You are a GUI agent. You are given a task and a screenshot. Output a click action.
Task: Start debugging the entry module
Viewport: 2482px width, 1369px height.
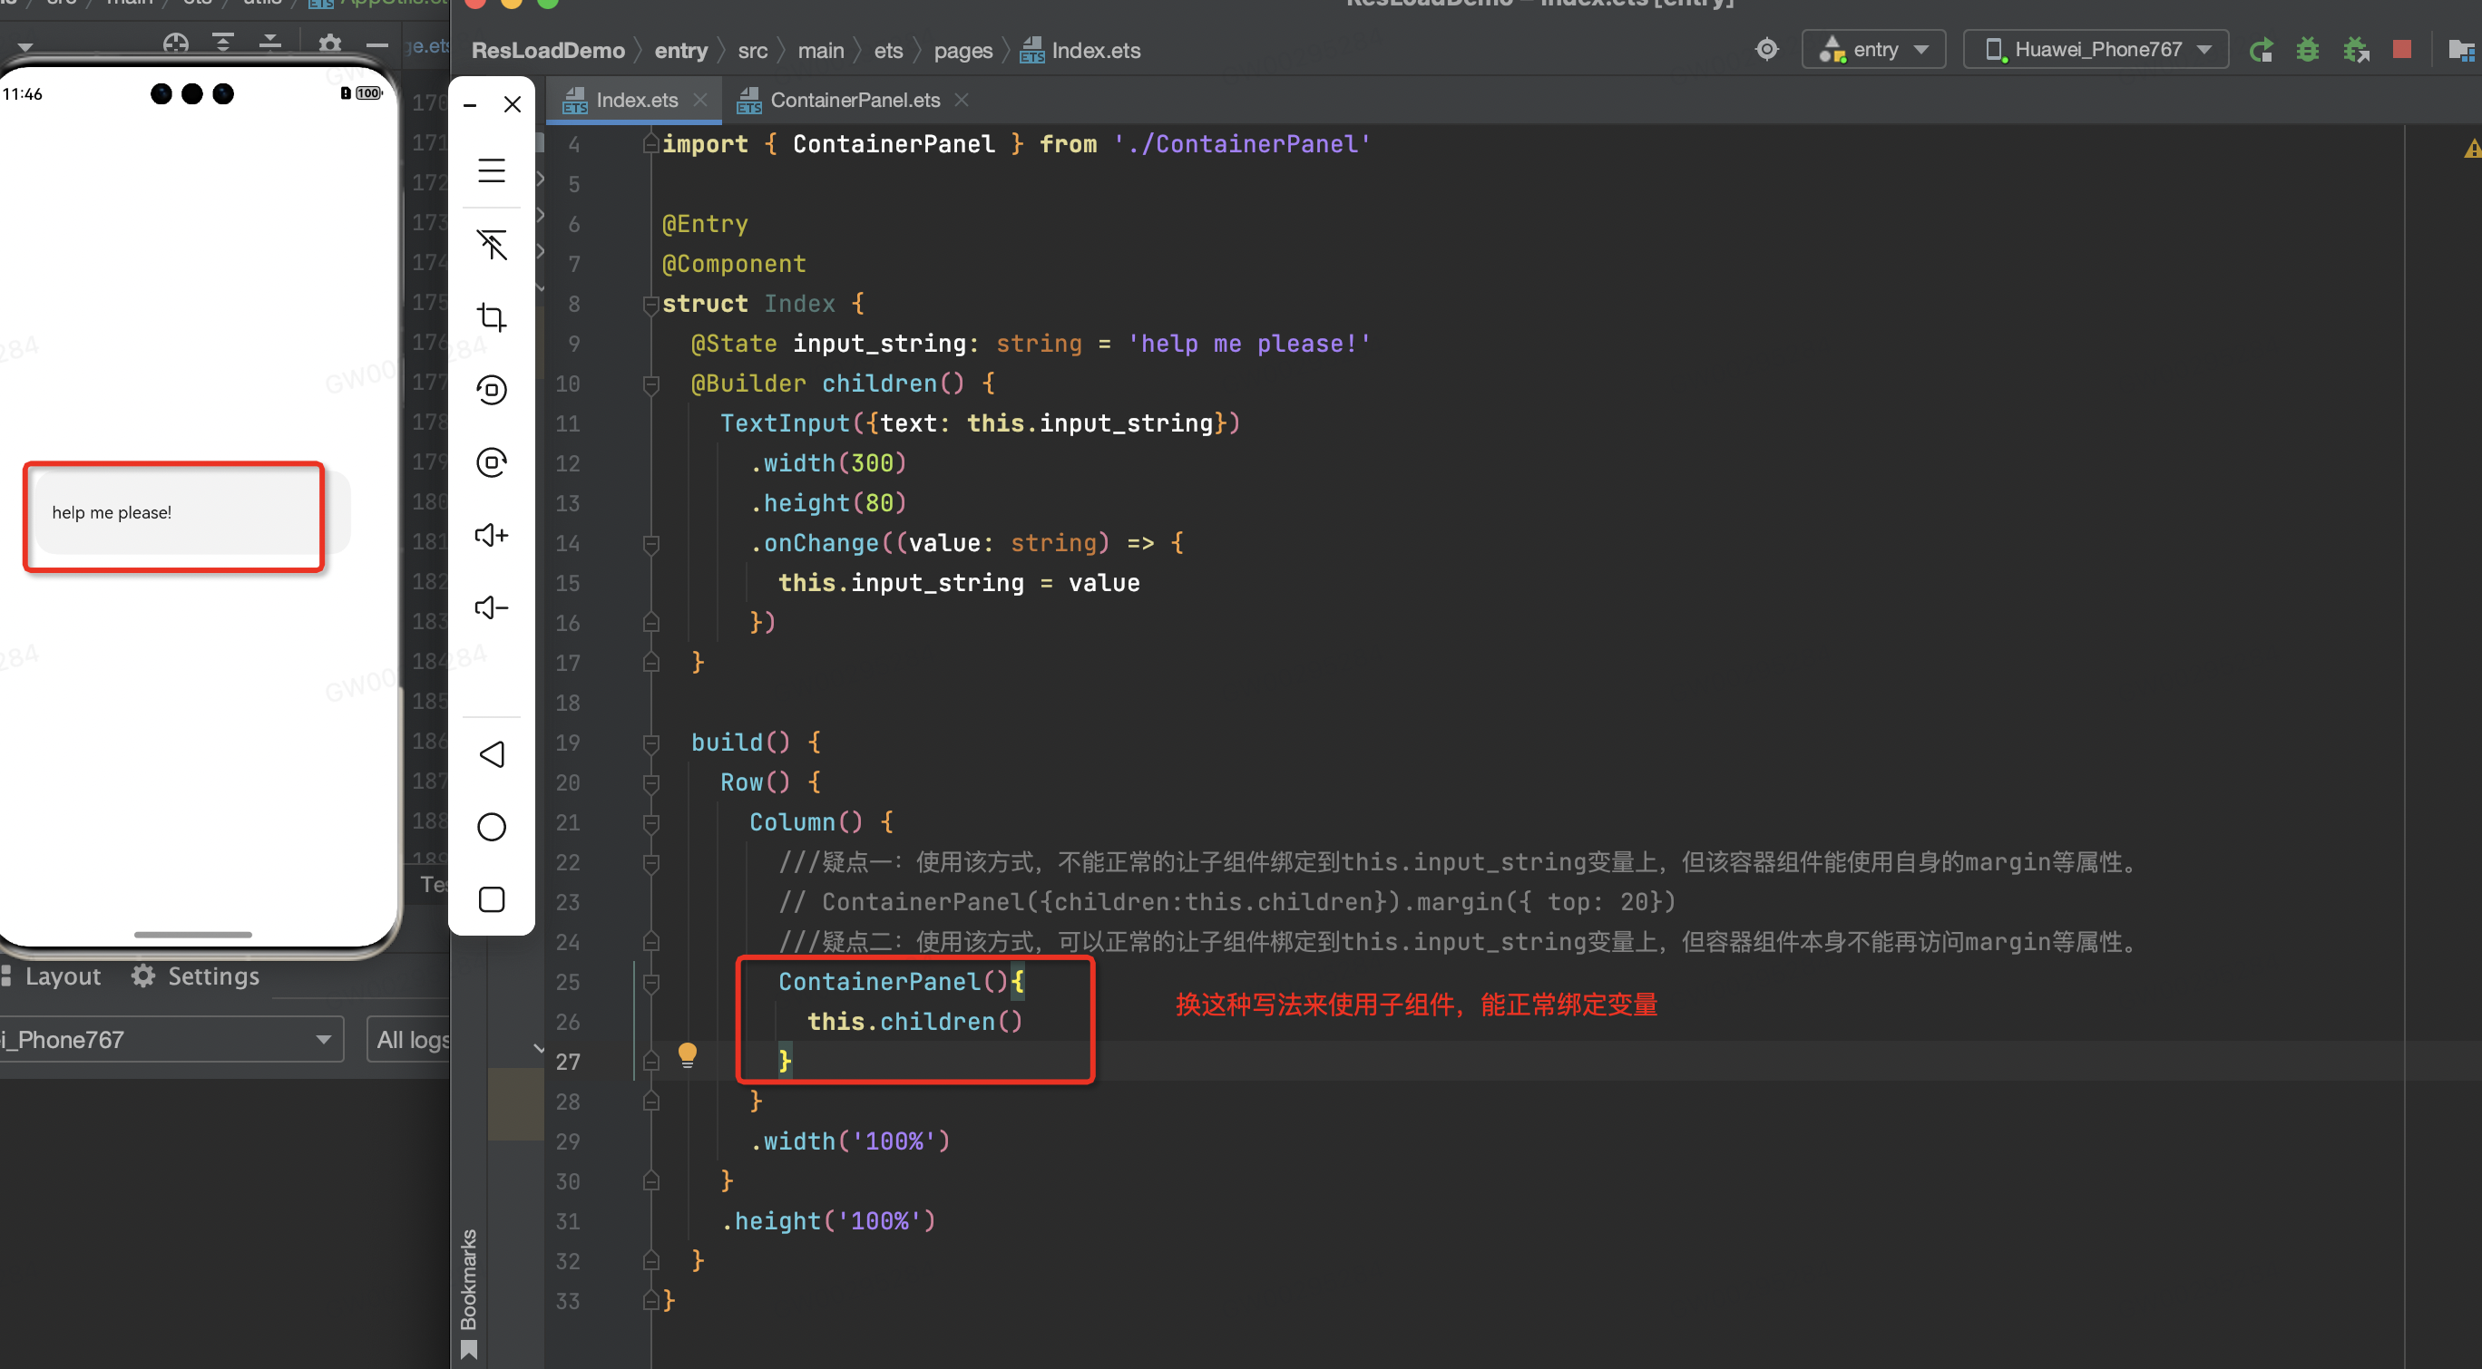point(2308,49)
